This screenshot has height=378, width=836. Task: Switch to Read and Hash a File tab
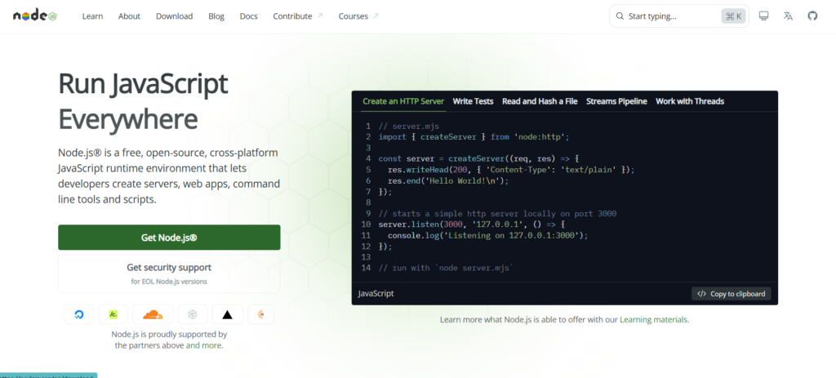point(540,101)
